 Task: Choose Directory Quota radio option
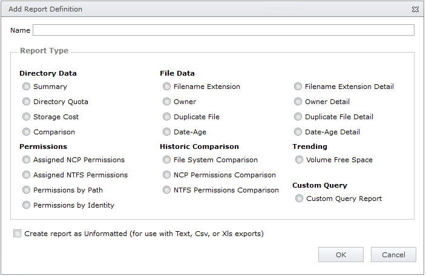coord(26,102)
